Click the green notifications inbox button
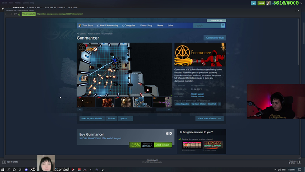Image resolution: width=305 pixels, height=172 pixels. click(261, 3)
